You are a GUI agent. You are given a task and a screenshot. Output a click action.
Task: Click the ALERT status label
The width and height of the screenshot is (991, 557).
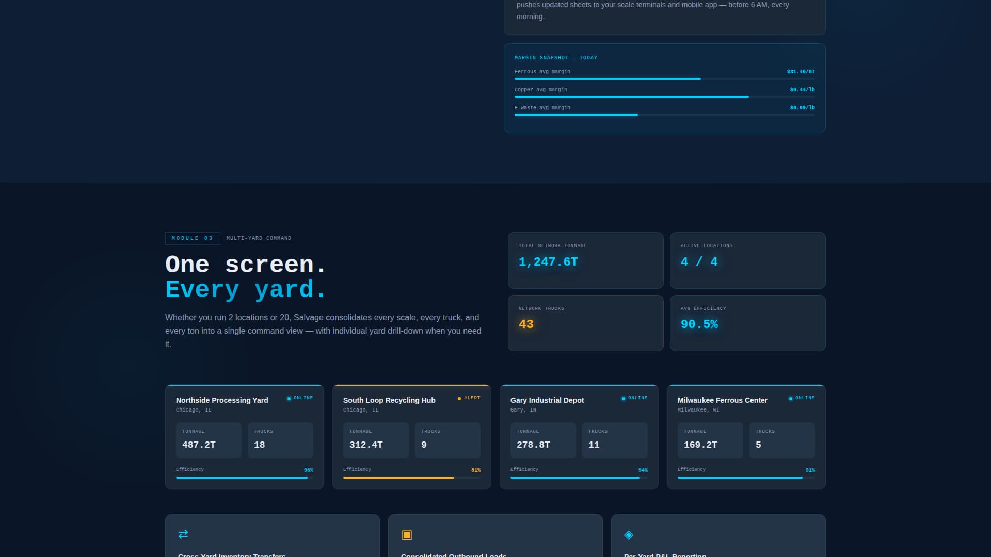pos(472,398)
